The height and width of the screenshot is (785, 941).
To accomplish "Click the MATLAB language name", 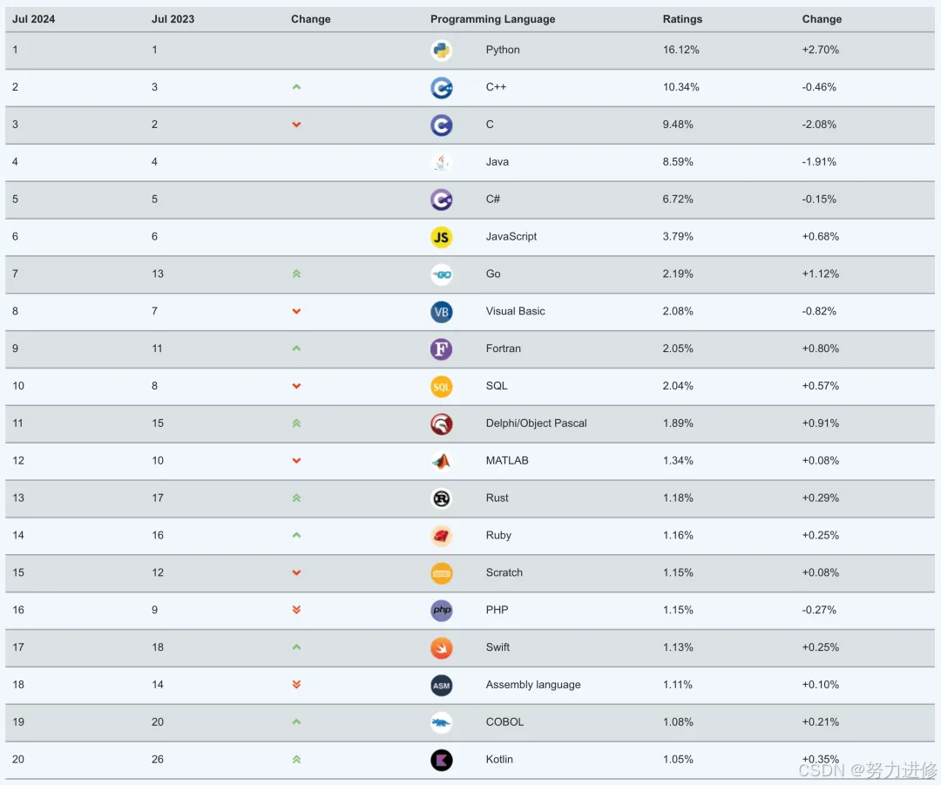I will tap(507, 460).
